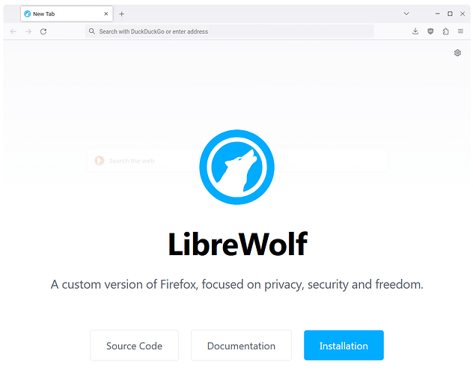
Task: Click the blue Installation button
Action: coord(344,346)
